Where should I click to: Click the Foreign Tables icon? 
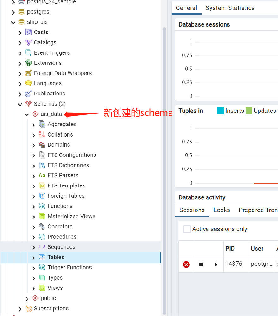(42, 196)
